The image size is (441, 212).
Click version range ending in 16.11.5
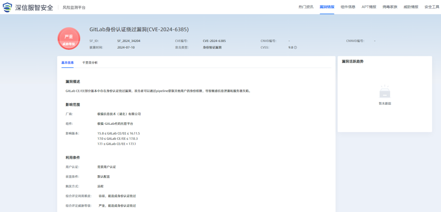(118, 133)
